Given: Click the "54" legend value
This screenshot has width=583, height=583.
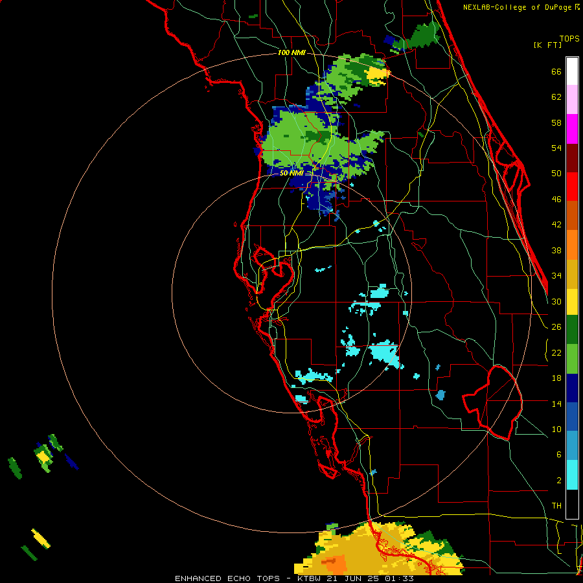Looking at the screenshot, I should pyautogui.click(x=556, y=148).
